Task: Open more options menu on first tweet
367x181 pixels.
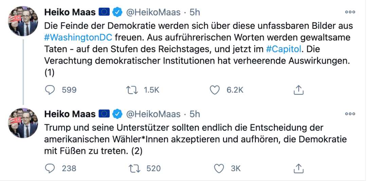Action: coord(350,12)
